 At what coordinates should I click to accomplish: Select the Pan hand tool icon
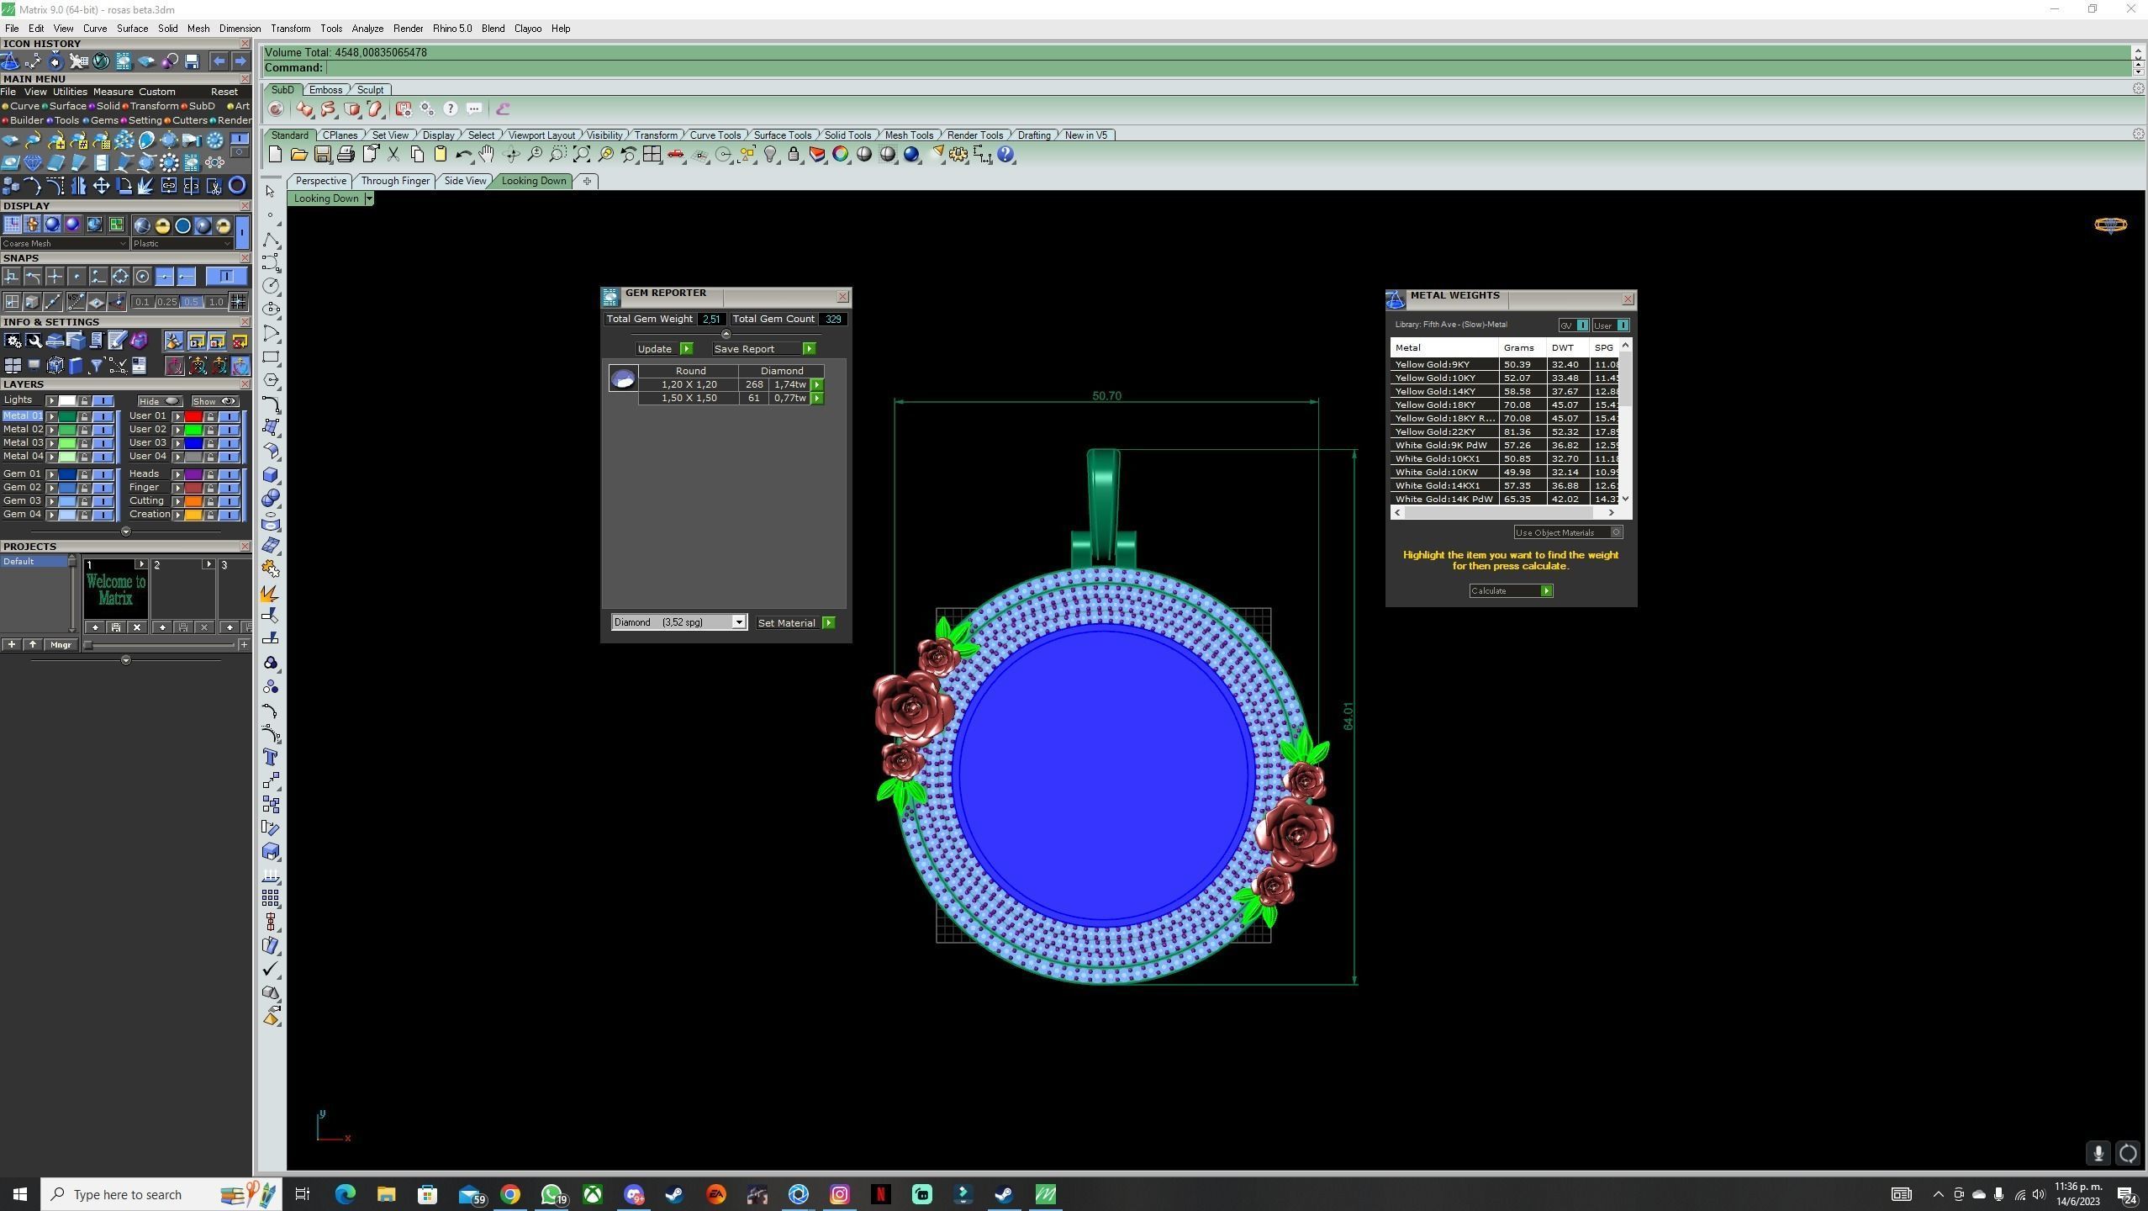click(487, 155)
